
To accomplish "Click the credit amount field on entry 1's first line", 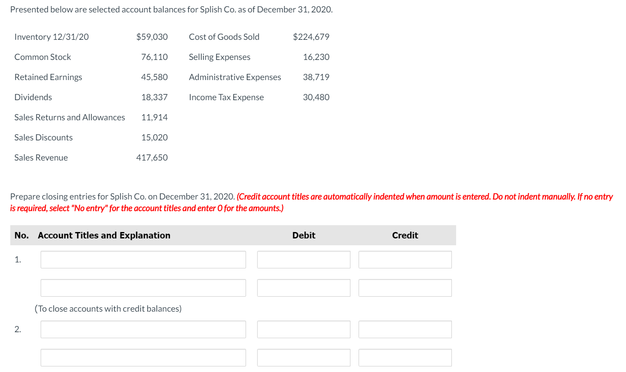I will [x=405, y=259].
